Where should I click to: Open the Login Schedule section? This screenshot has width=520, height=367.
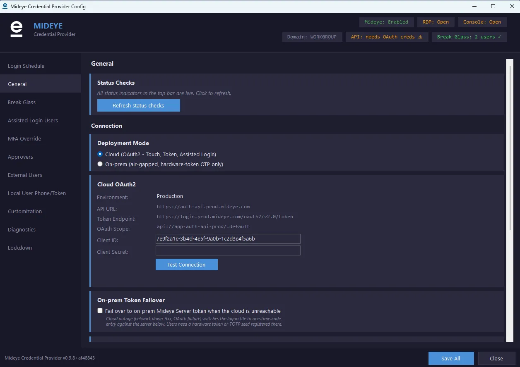coord(41,66)
